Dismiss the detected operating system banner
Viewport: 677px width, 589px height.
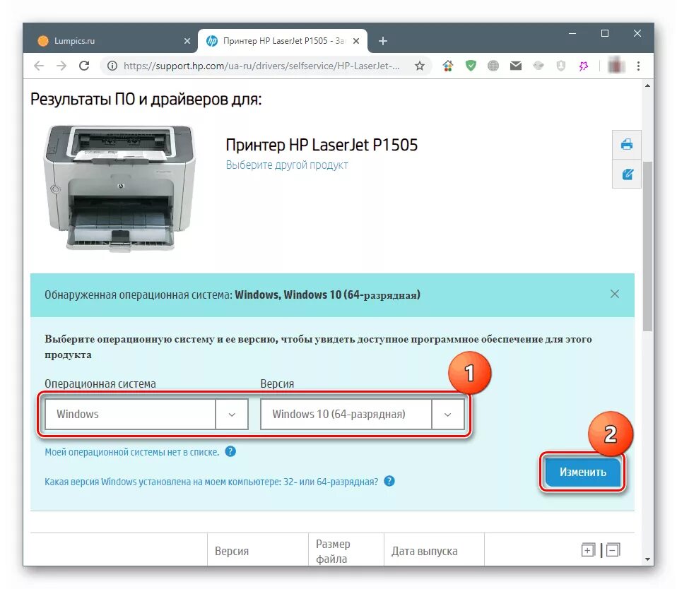pyautogui.click(x=614, y=294)
